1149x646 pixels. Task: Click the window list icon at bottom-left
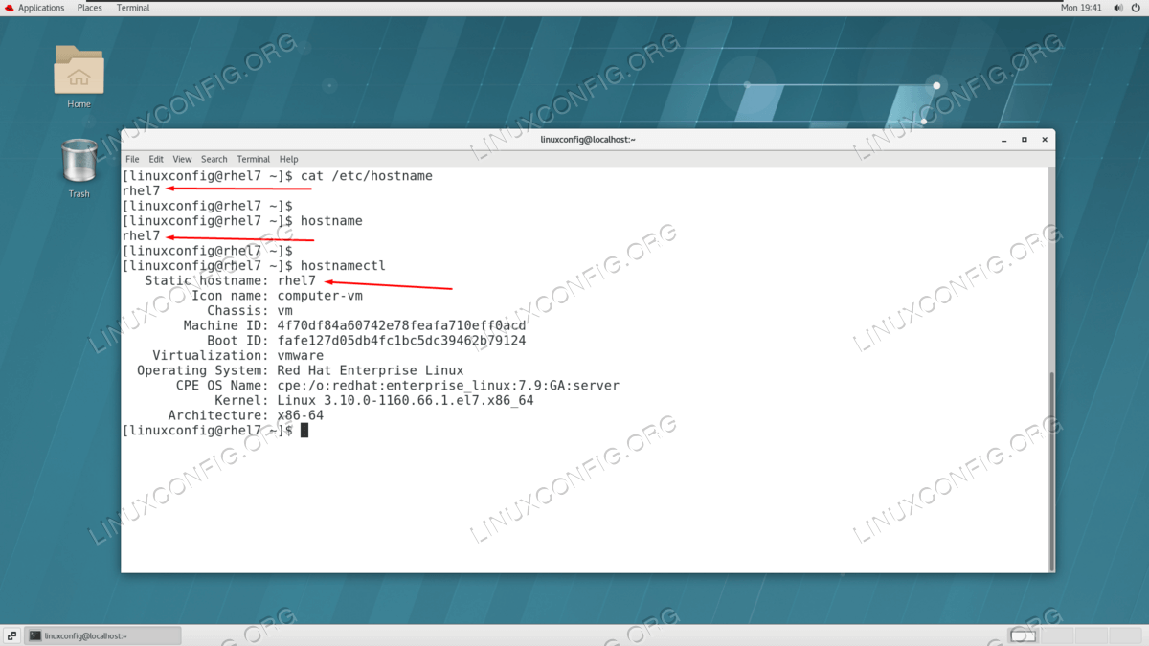coord(11,635)
